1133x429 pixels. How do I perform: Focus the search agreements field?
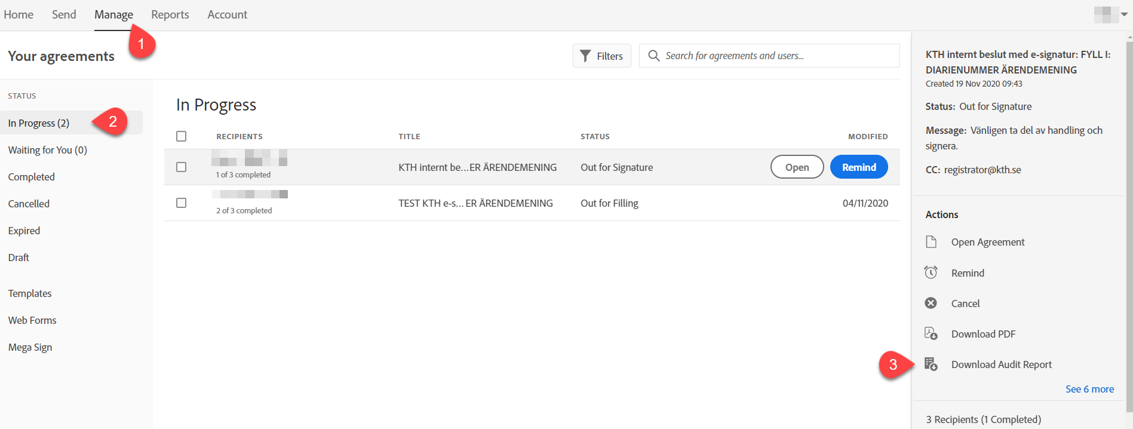tap(769, 56)
